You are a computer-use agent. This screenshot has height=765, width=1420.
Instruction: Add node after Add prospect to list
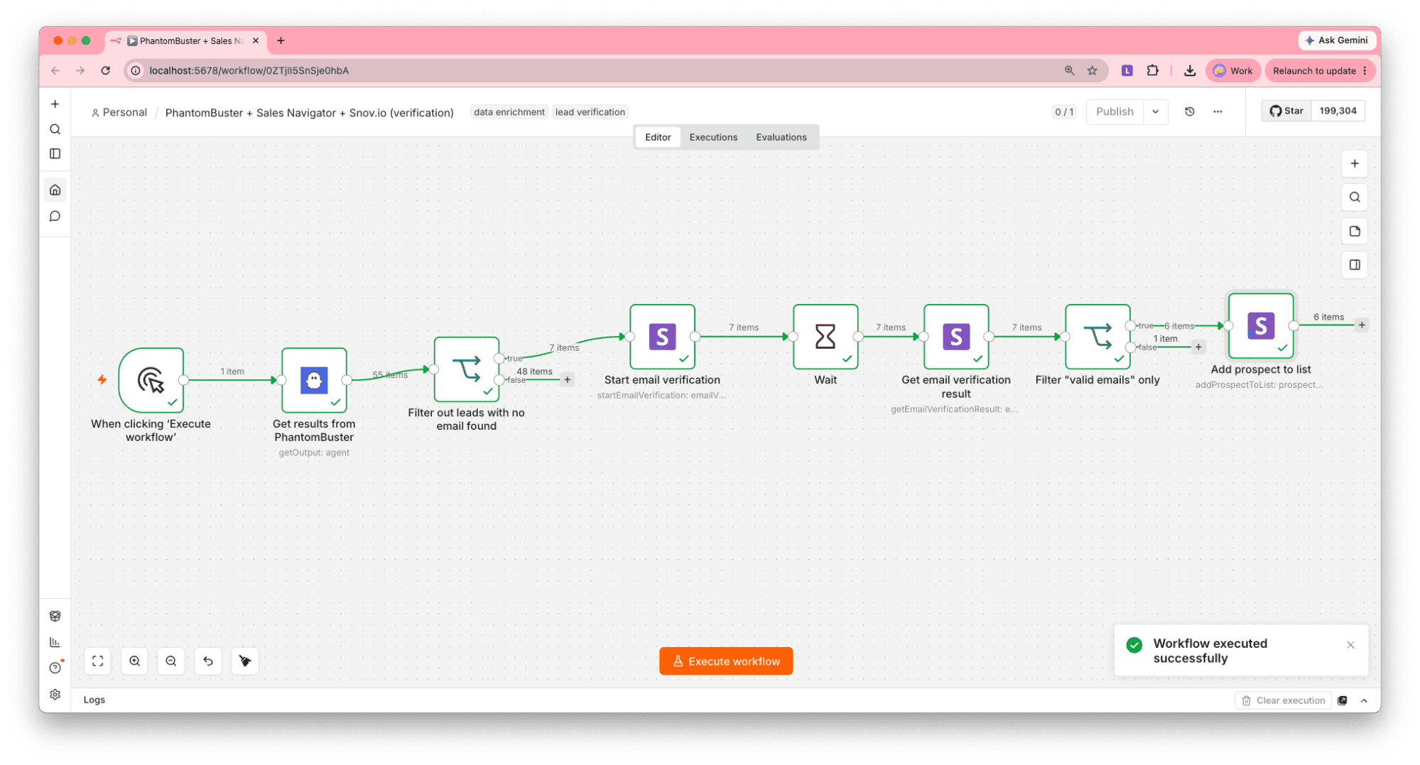click(1361, 325)
